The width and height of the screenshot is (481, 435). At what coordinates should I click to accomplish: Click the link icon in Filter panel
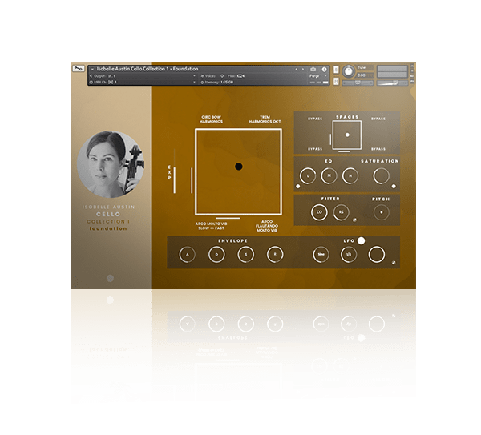point(354,220)
